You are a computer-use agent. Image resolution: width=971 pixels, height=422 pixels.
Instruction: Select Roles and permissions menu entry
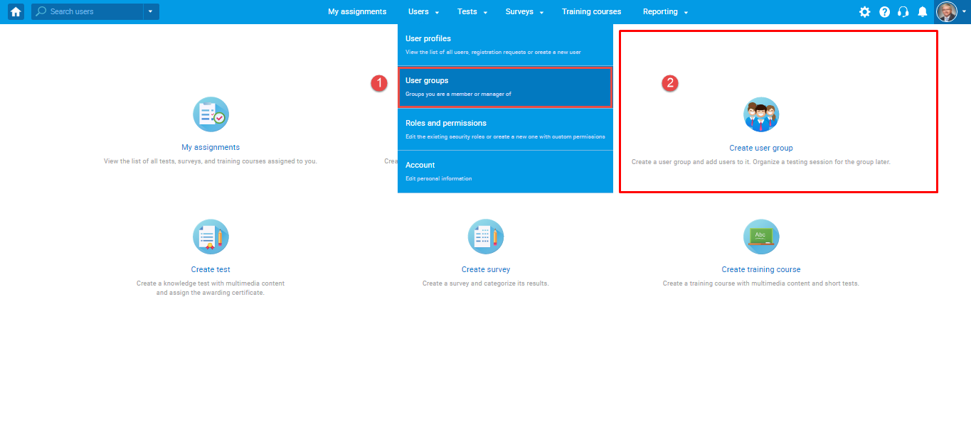504,129
